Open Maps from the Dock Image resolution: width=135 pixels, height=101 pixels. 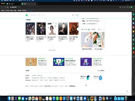click(30, 98)
